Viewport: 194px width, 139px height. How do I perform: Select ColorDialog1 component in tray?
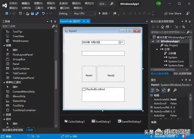pos(75,121)
